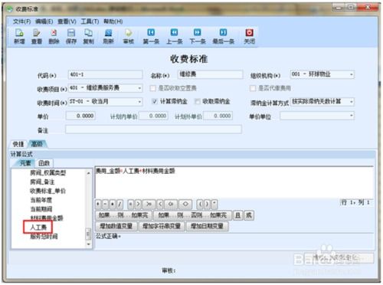Open the 工具(T) menu
Image resolution: width=383 pixels, height=285 pixels.
click(x=90, y=21)
